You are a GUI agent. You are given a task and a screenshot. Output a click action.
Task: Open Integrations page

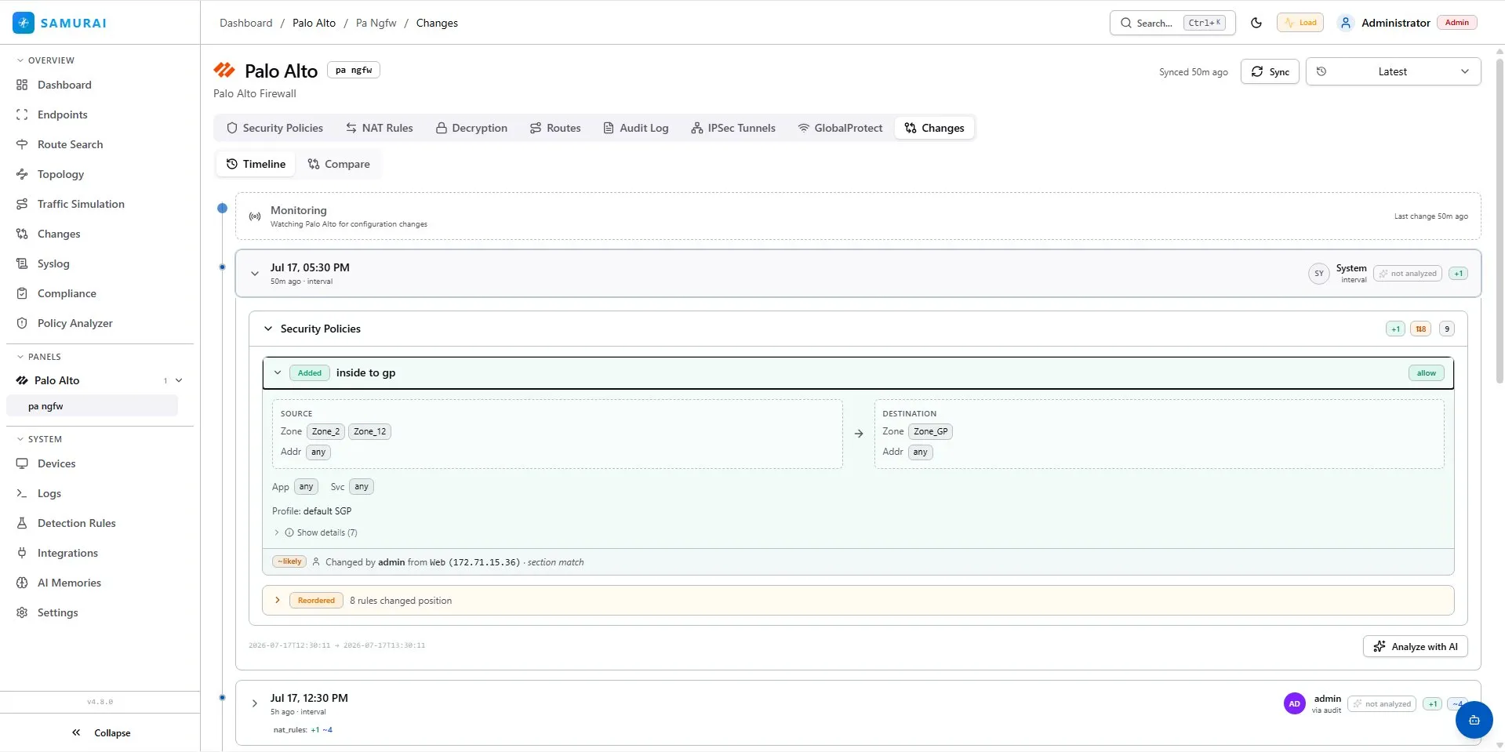[67, 553]
